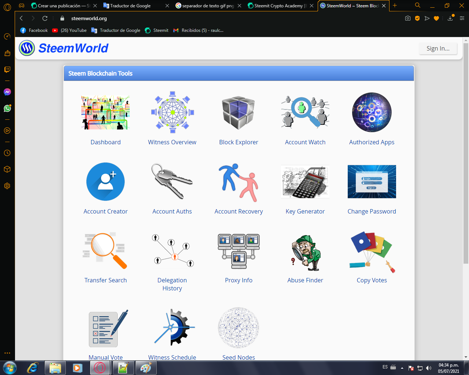Open Paint from the taskbar

coord(146,368)
